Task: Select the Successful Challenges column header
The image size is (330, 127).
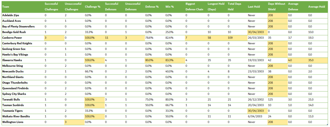Action: 54,7
